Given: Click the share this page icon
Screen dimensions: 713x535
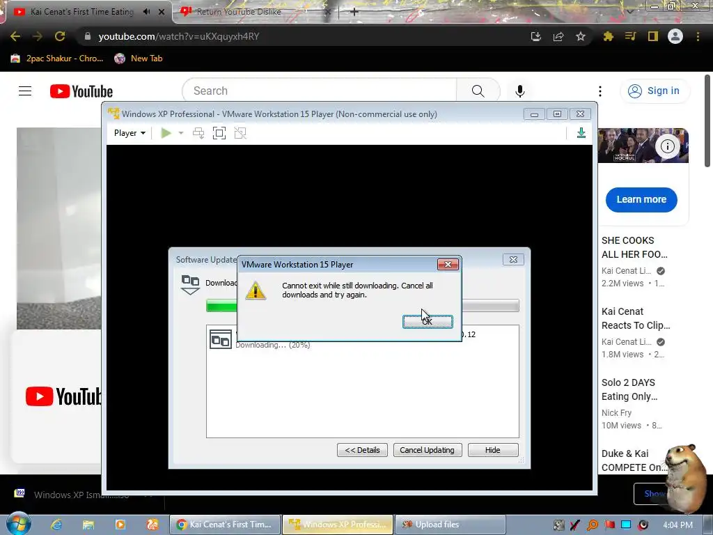Looking at the screenshot, I should tap(558, 36).
